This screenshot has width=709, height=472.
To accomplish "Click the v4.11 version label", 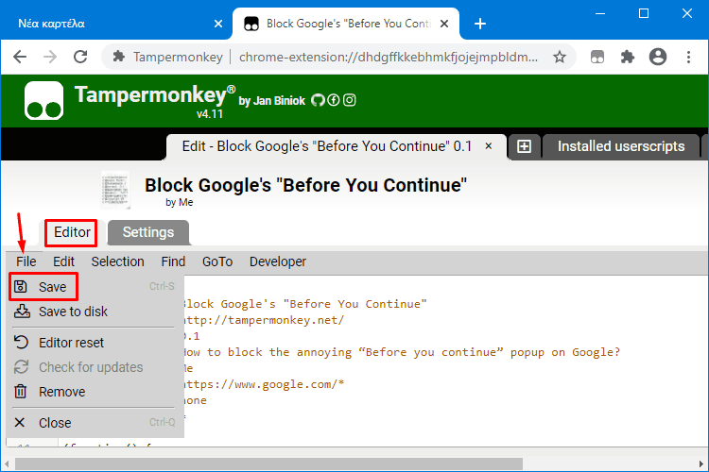I will [x=209, y=114].
